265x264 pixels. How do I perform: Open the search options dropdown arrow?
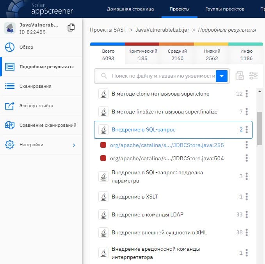(222, 76)
